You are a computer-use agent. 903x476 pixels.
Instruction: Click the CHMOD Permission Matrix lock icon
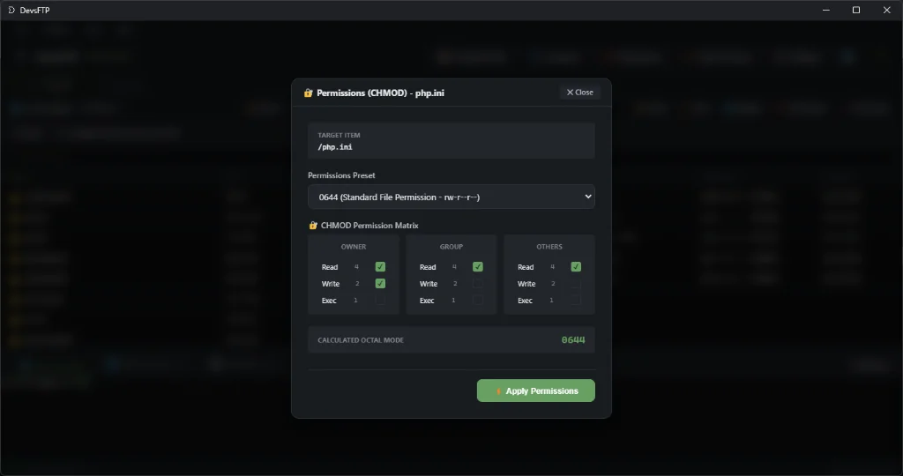coord(313,225)
